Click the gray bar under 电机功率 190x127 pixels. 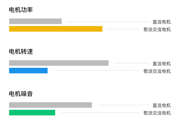(35, 21)
